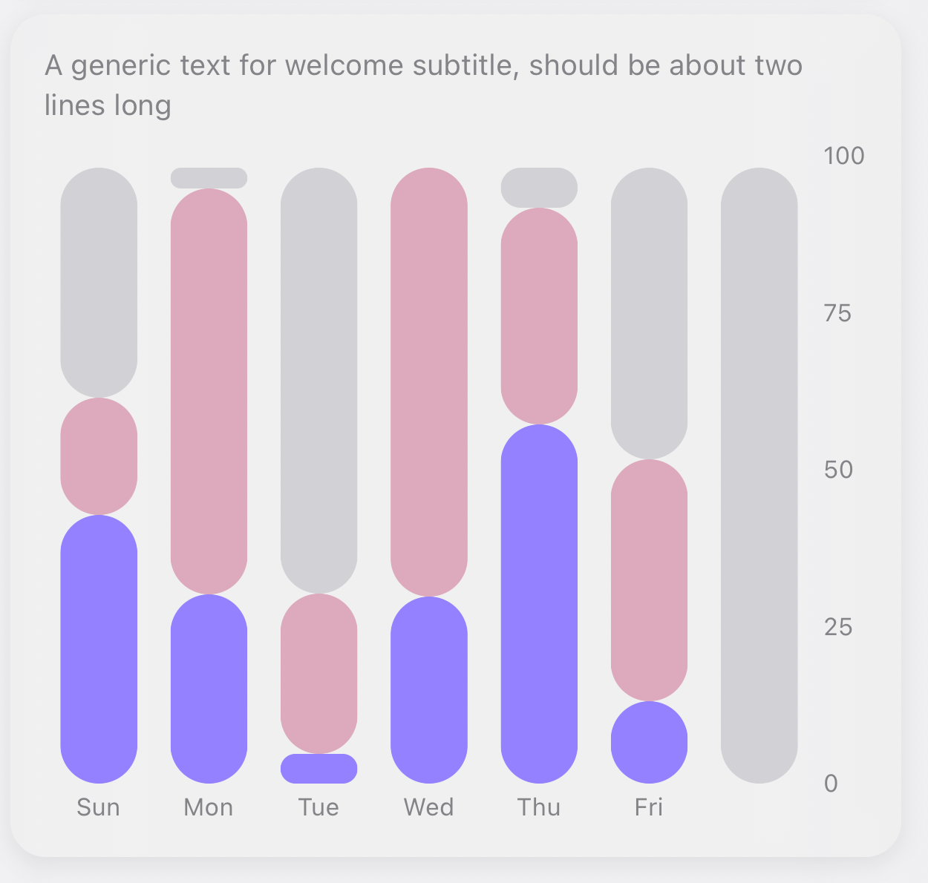Click the purple segment of Sun bar
The width and height of the screenshot is (928, 883).
pyautogui.click(x=99, y=649)
